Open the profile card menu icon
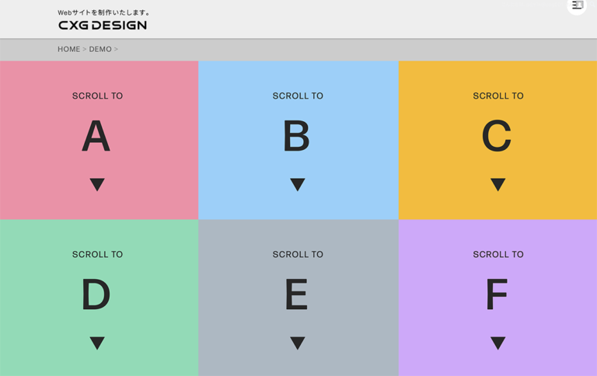The image size is (597, 376). (577, 5)
